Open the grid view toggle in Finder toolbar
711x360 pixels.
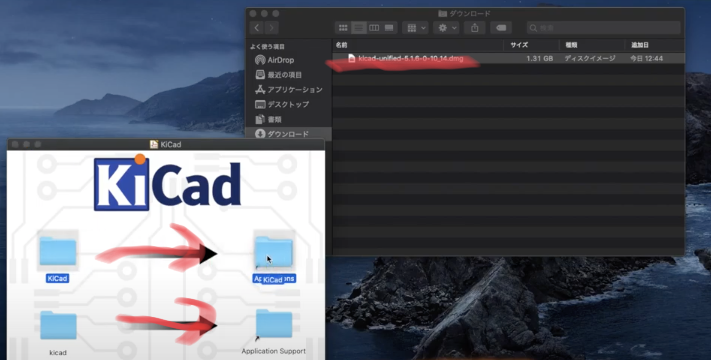click(x=343, y=28)
